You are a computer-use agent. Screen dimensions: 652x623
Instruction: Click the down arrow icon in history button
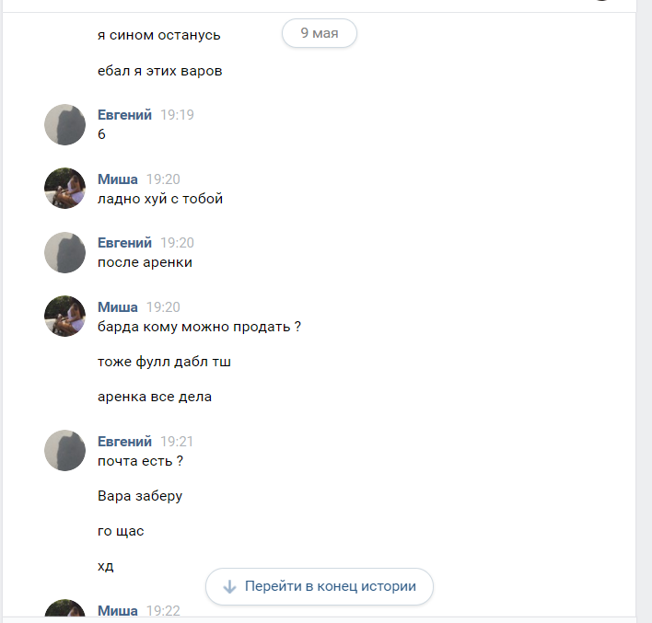[229, 586]
